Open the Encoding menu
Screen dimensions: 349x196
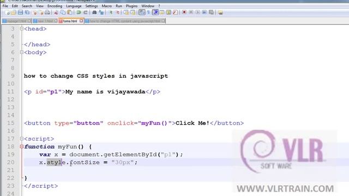tap(55, 6)
